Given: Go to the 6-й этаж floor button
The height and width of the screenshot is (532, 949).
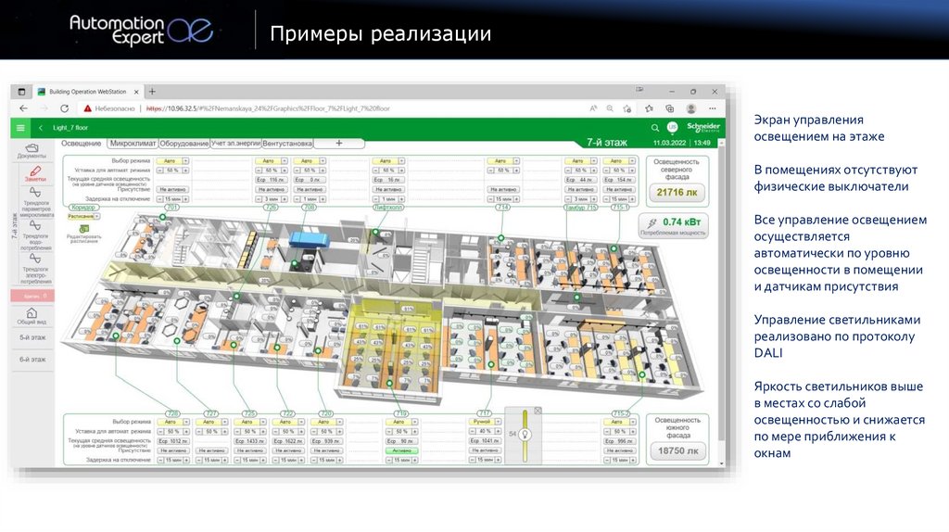Looking at the screenshot, I should coord(32,359).
